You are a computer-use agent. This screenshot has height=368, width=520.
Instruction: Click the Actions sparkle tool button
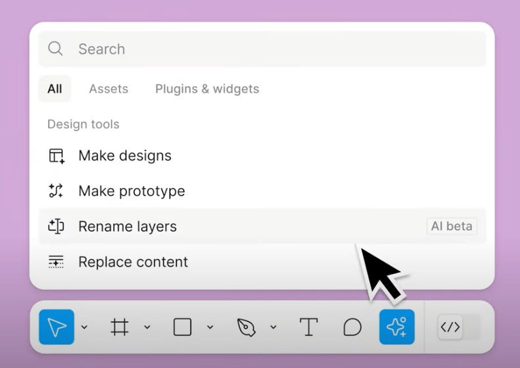pyautogui.click(x=397, y=327)
